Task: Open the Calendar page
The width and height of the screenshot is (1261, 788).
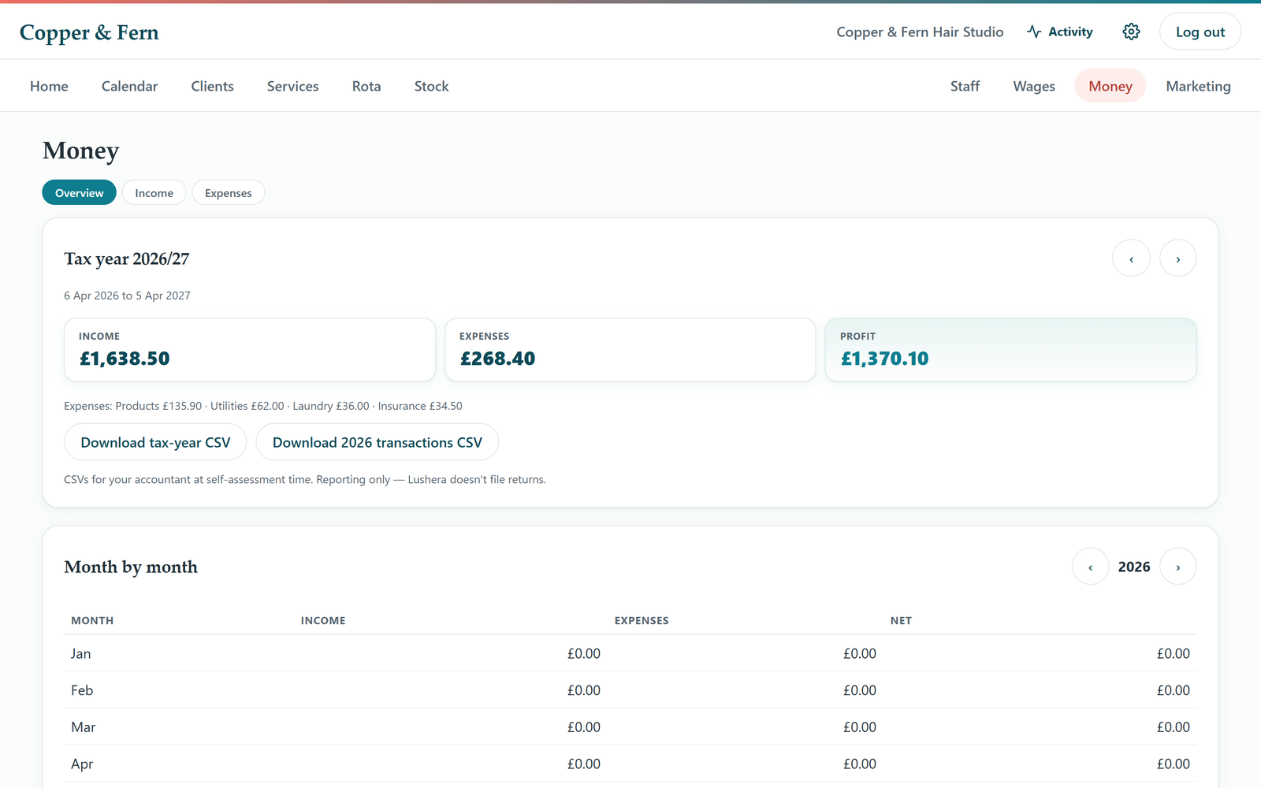Action: click(x=129, y=86)
